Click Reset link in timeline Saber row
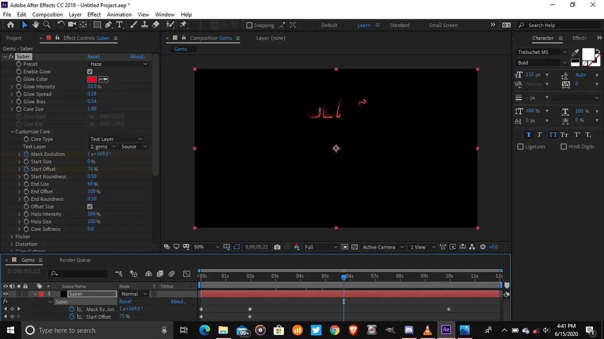This screenshot has height=339, width=604. [125, 301]
